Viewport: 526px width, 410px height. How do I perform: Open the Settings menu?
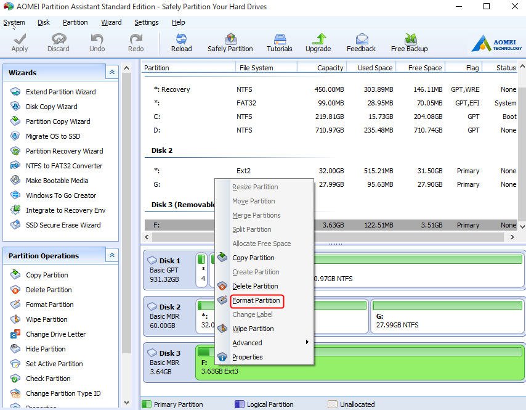(146, 22)
